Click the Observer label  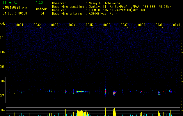(59, 3)
